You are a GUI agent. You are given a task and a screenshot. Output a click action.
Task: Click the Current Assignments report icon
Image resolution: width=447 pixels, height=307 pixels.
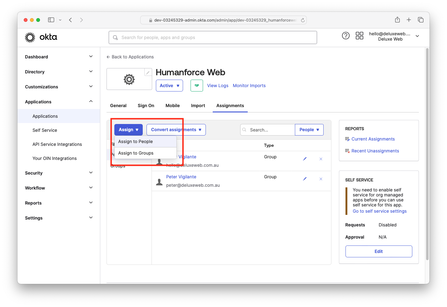pos(347,139)
